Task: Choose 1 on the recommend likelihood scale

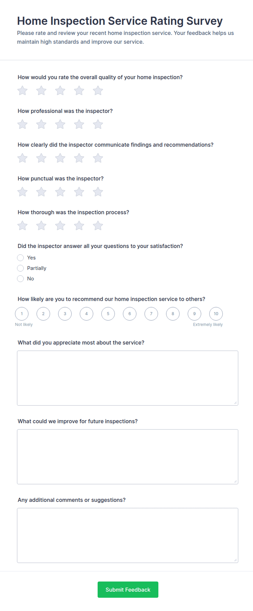Action: pos(22,314)
